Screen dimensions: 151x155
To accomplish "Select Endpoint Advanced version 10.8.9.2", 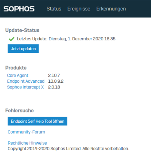I will (x=56, y=81).
